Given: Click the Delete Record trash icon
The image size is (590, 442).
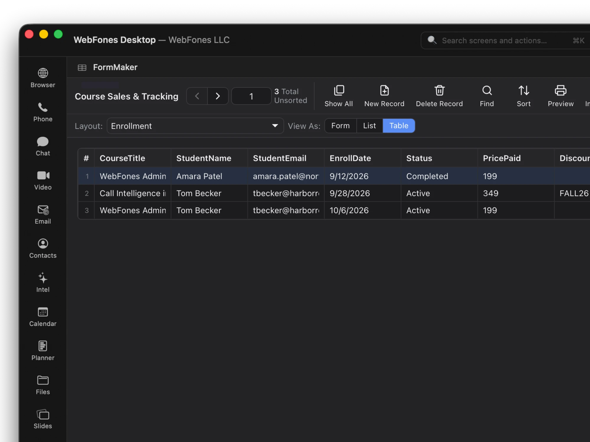Looking at the screenshot, I should tap(440, 90).
